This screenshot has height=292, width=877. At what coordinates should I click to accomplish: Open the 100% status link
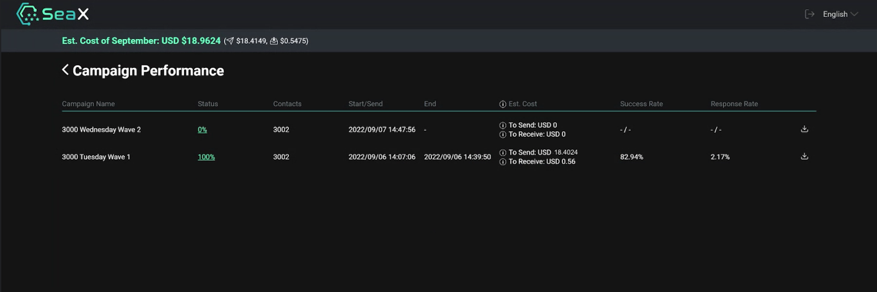point(206,157)
